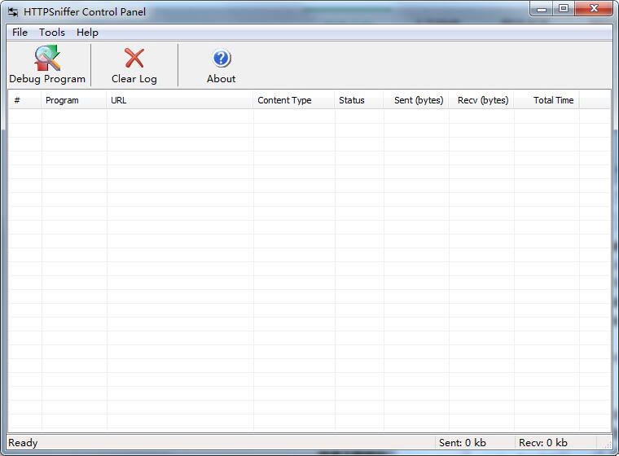
Task: Click the Status column header
Action: point(358,100)
